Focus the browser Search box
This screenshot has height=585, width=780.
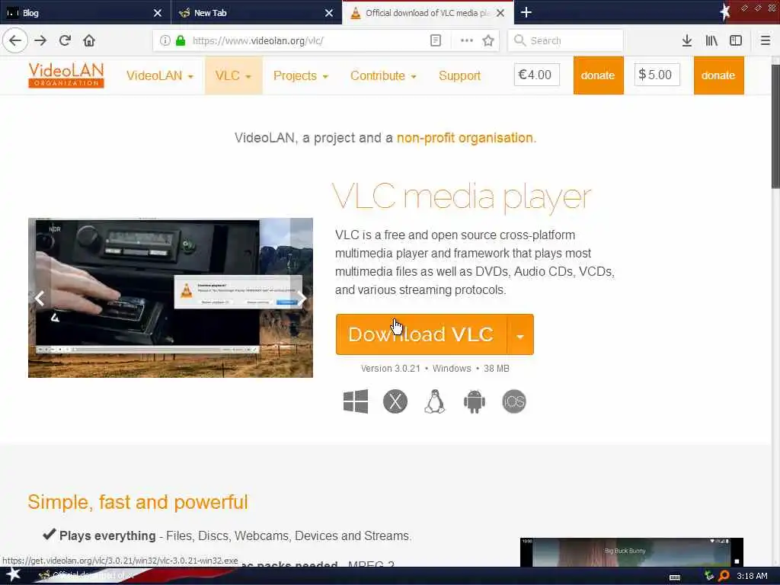565,40
